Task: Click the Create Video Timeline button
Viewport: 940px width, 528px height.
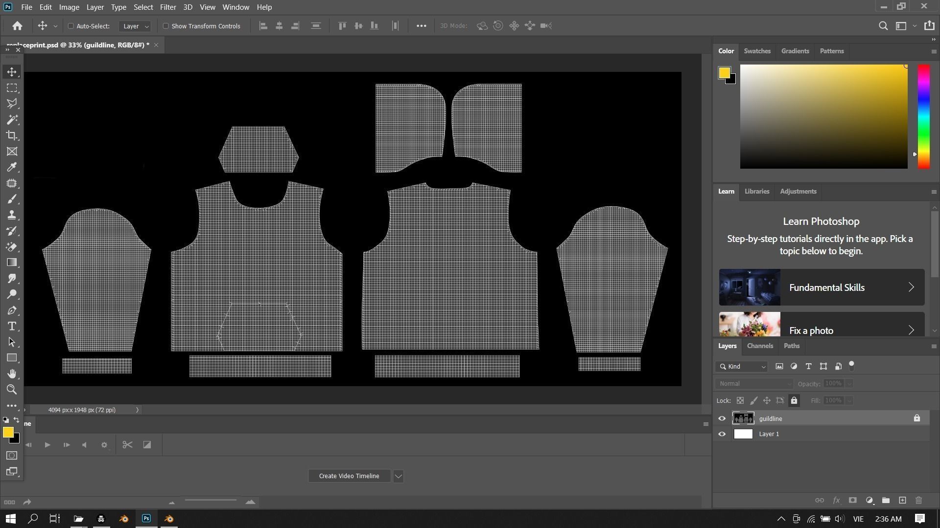Action: click(x=349, y=476)
